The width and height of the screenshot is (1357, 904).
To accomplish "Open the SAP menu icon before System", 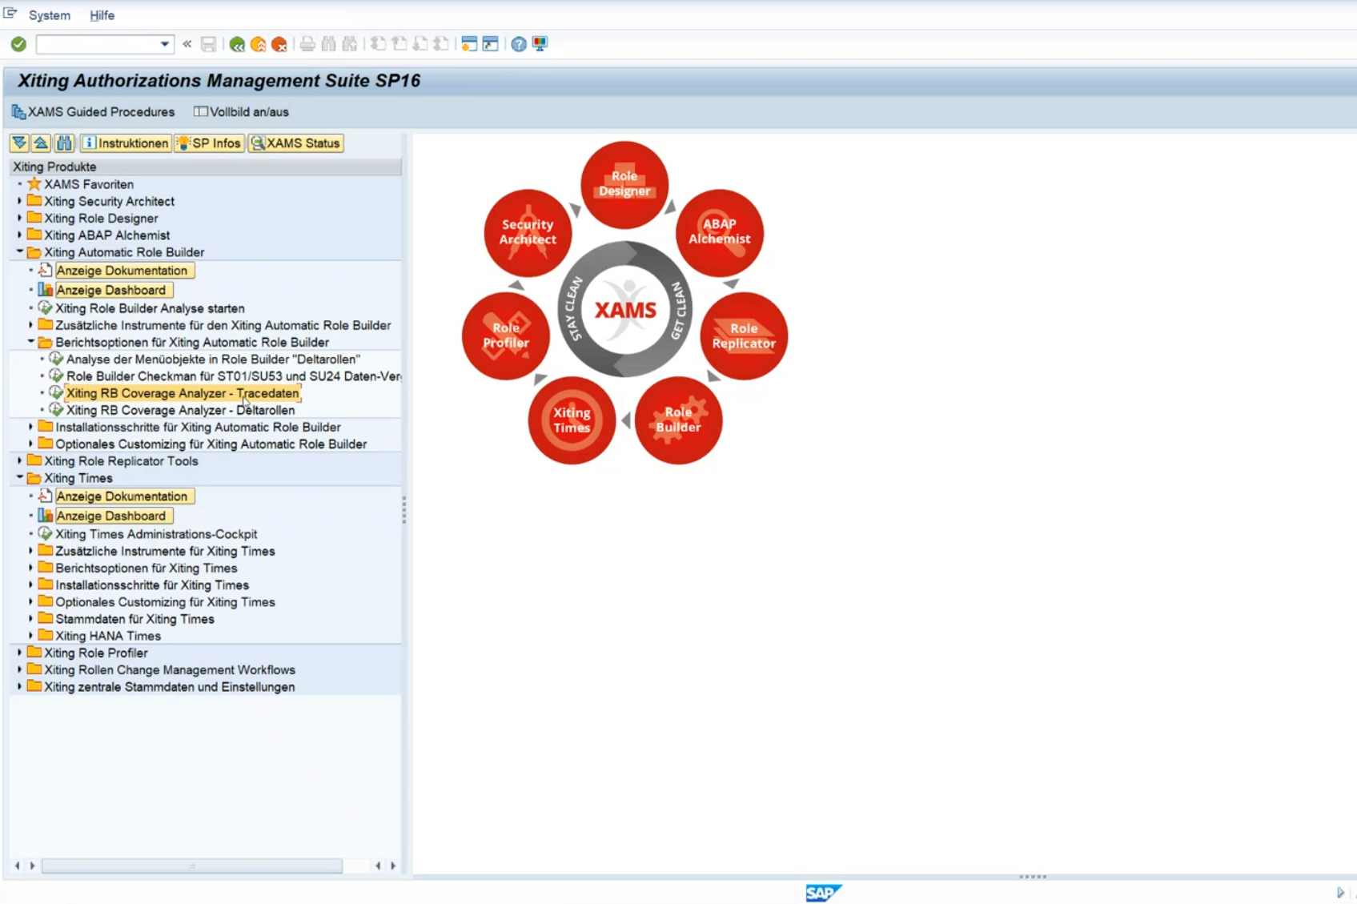I will click(10, 14).
